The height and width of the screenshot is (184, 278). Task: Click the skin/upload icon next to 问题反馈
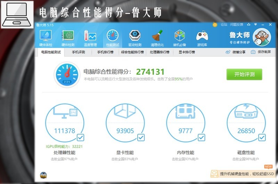click(x=248, y=24)
